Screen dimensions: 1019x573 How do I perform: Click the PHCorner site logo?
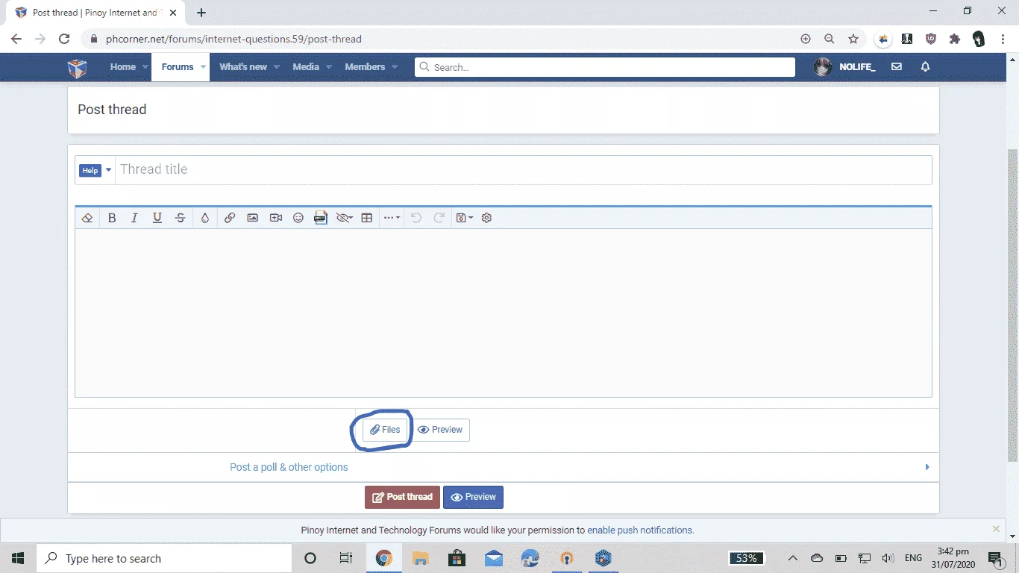pyautogui.click(x=78, y=68)
